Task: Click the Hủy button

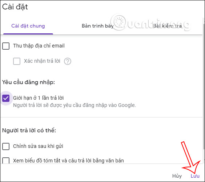Action: [177, 176]
